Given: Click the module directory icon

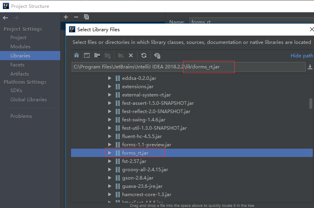Looking at the screenshot, I should [x=107, y=55].
